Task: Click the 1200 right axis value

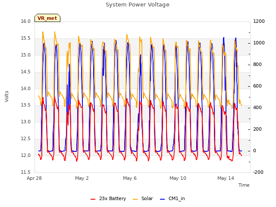Action: tap(259, 21)
